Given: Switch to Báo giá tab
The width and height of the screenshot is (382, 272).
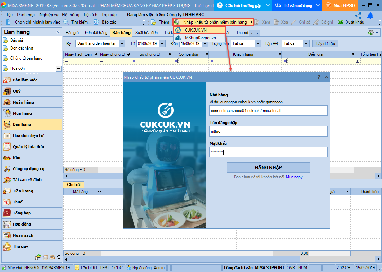Looking at the screenshot, I should pyautogui.click(x=72, y=33).
